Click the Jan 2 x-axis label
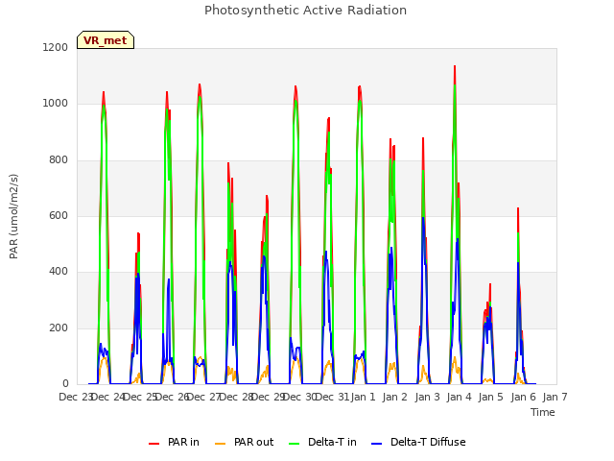The image size is (614, 461). (x=394, y=397)
